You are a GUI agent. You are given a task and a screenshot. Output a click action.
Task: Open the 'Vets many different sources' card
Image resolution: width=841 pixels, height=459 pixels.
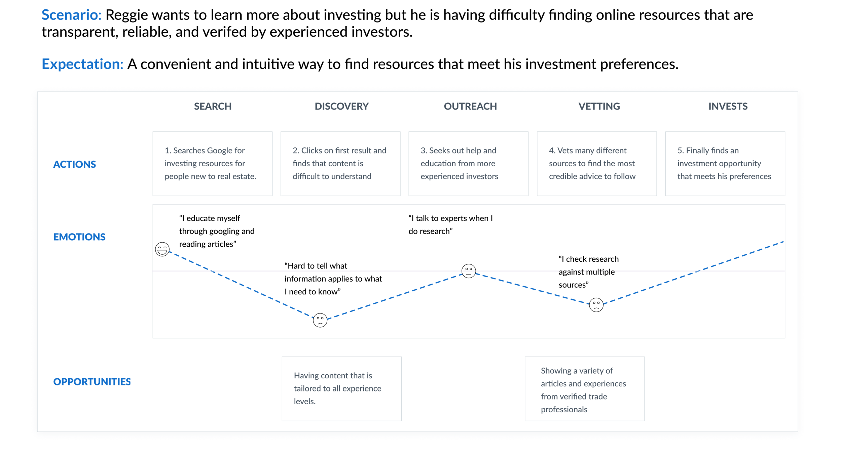[597, 164]
